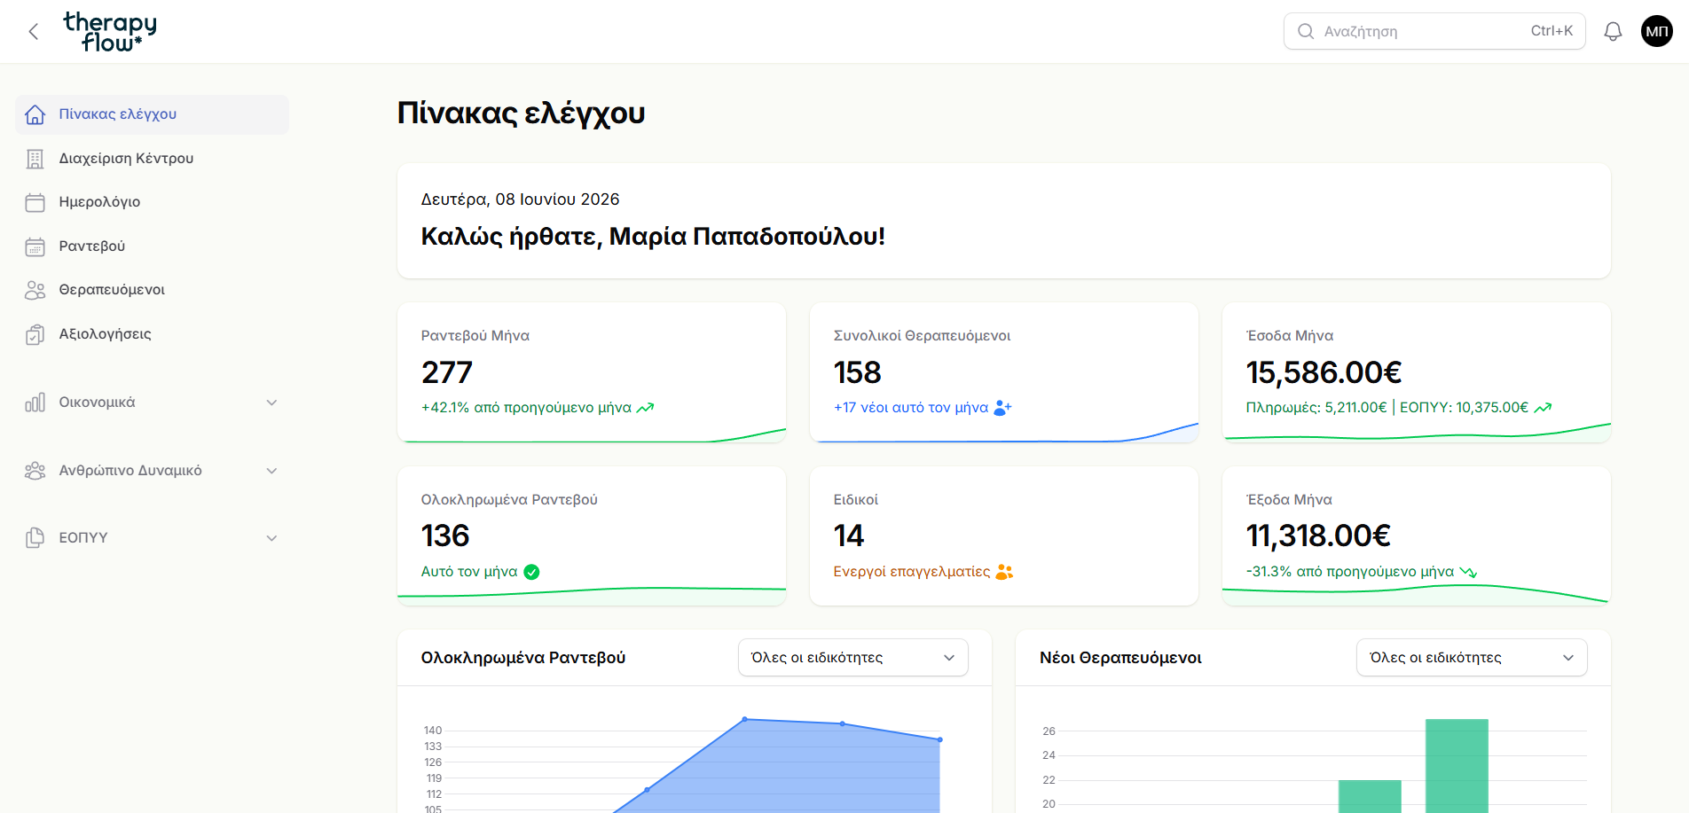Click the trend-up icon in Έσοδα Μήνα card
This screenshot has width=1689, height=813.
click(x=1544, y=408)
